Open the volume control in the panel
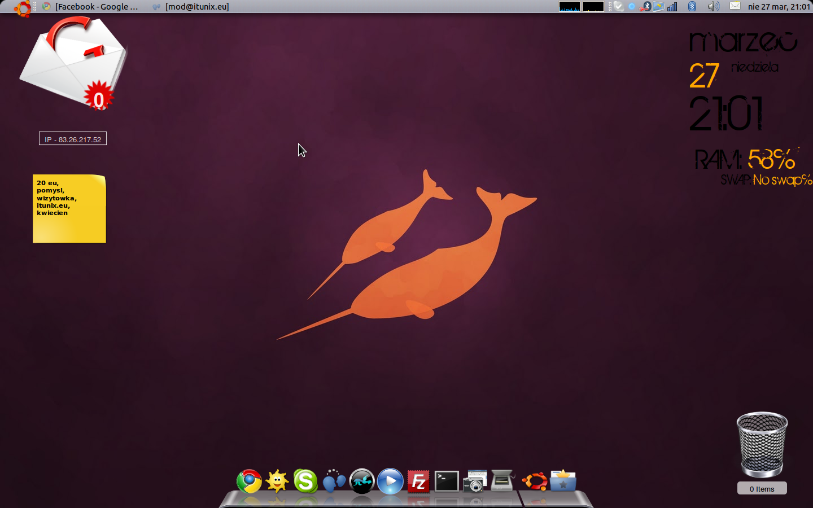This screenshot has height=508, width=813. click(714, 7)
